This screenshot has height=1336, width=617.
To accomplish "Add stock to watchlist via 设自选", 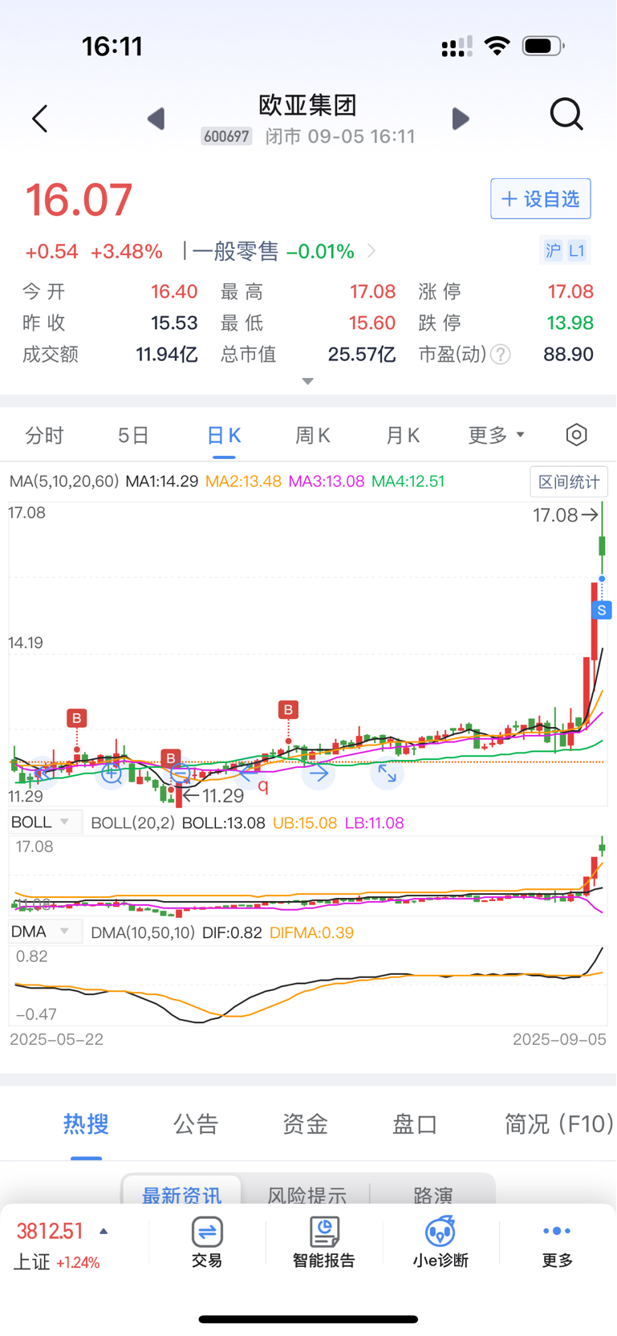I will 541,199.
